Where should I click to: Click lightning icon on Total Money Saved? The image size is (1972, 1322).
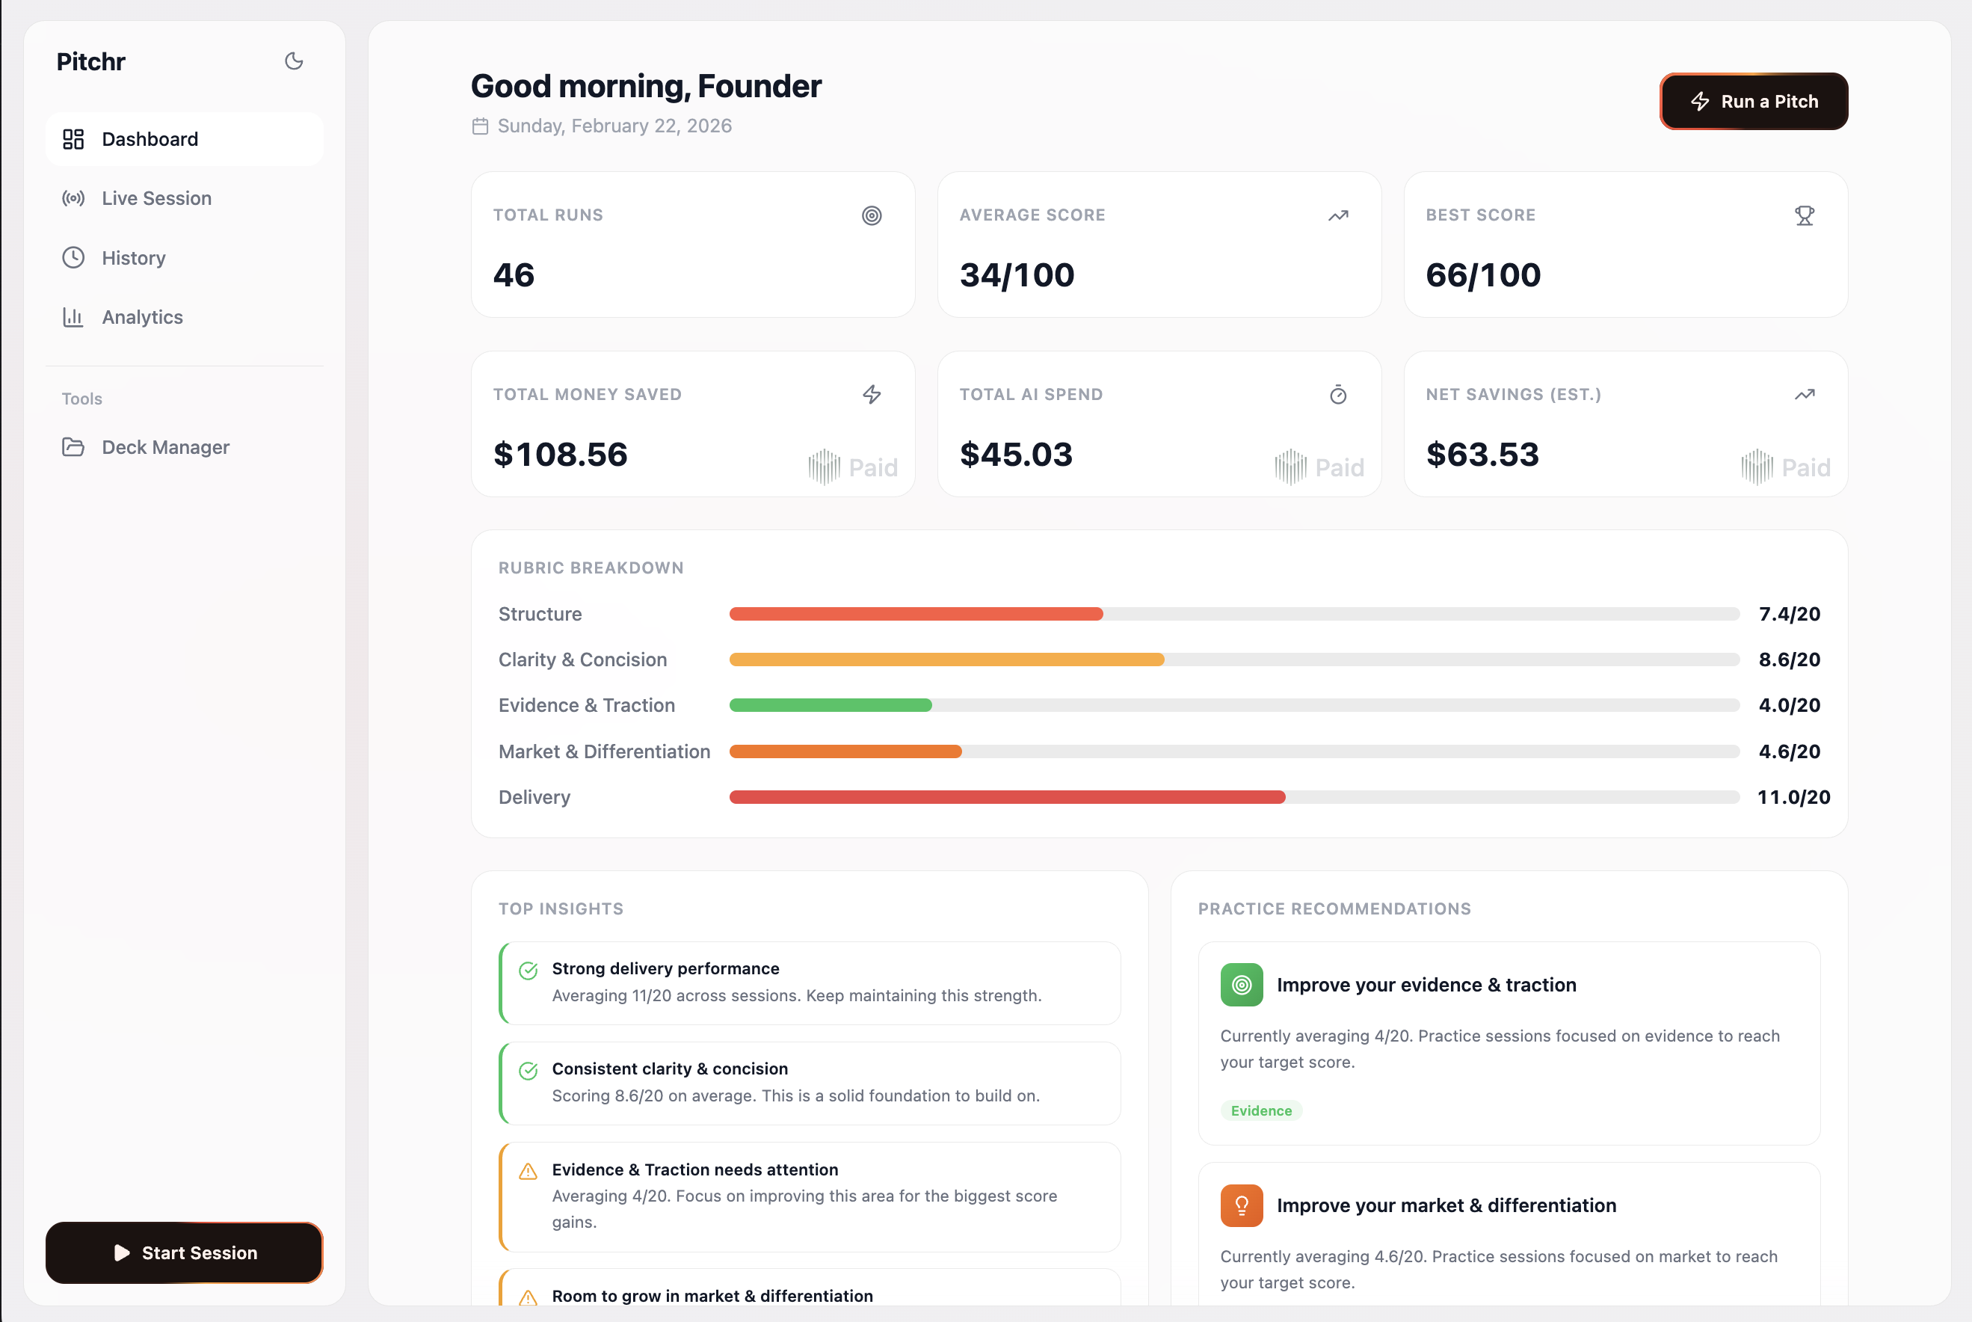pyautogui.click(x=872, y=395)
